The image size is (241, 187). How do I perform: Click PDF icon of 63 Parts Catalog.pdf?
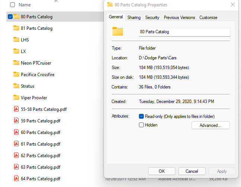click(16, 167)
